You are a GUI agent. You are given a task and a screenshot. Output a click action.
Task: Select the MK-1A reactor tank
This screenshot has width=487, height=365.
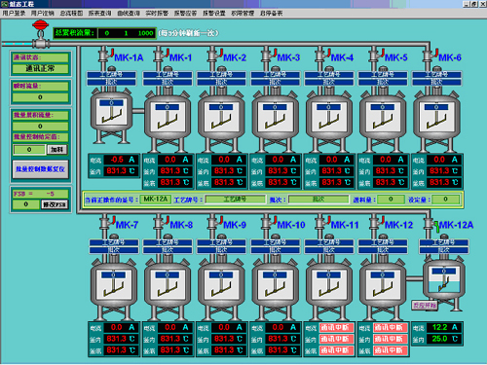111,117
